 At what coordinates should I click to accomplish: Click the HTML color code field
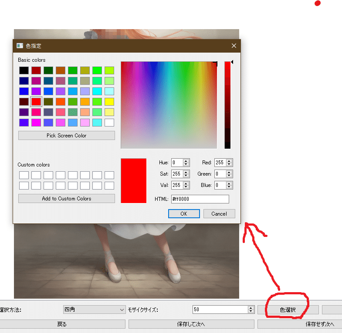tap(200, 199)
